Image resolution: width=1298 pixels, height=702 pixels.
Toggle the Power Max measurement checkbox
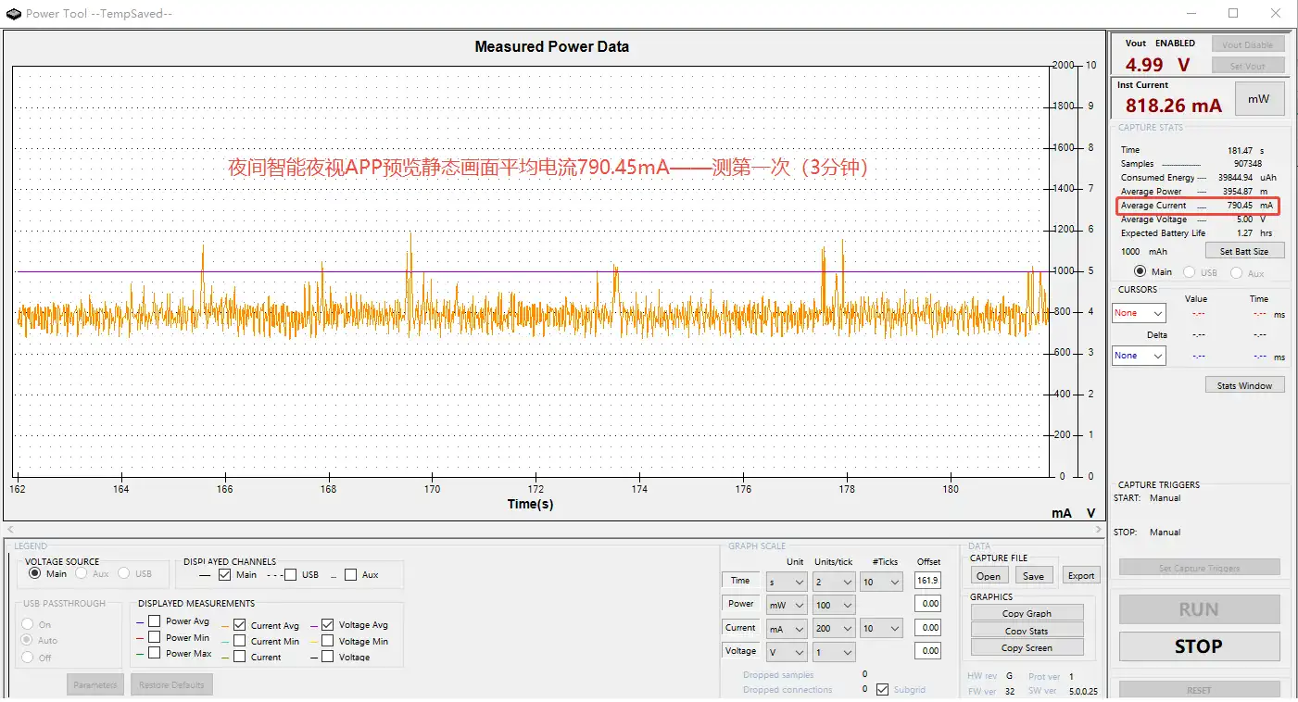coord(155,653)
